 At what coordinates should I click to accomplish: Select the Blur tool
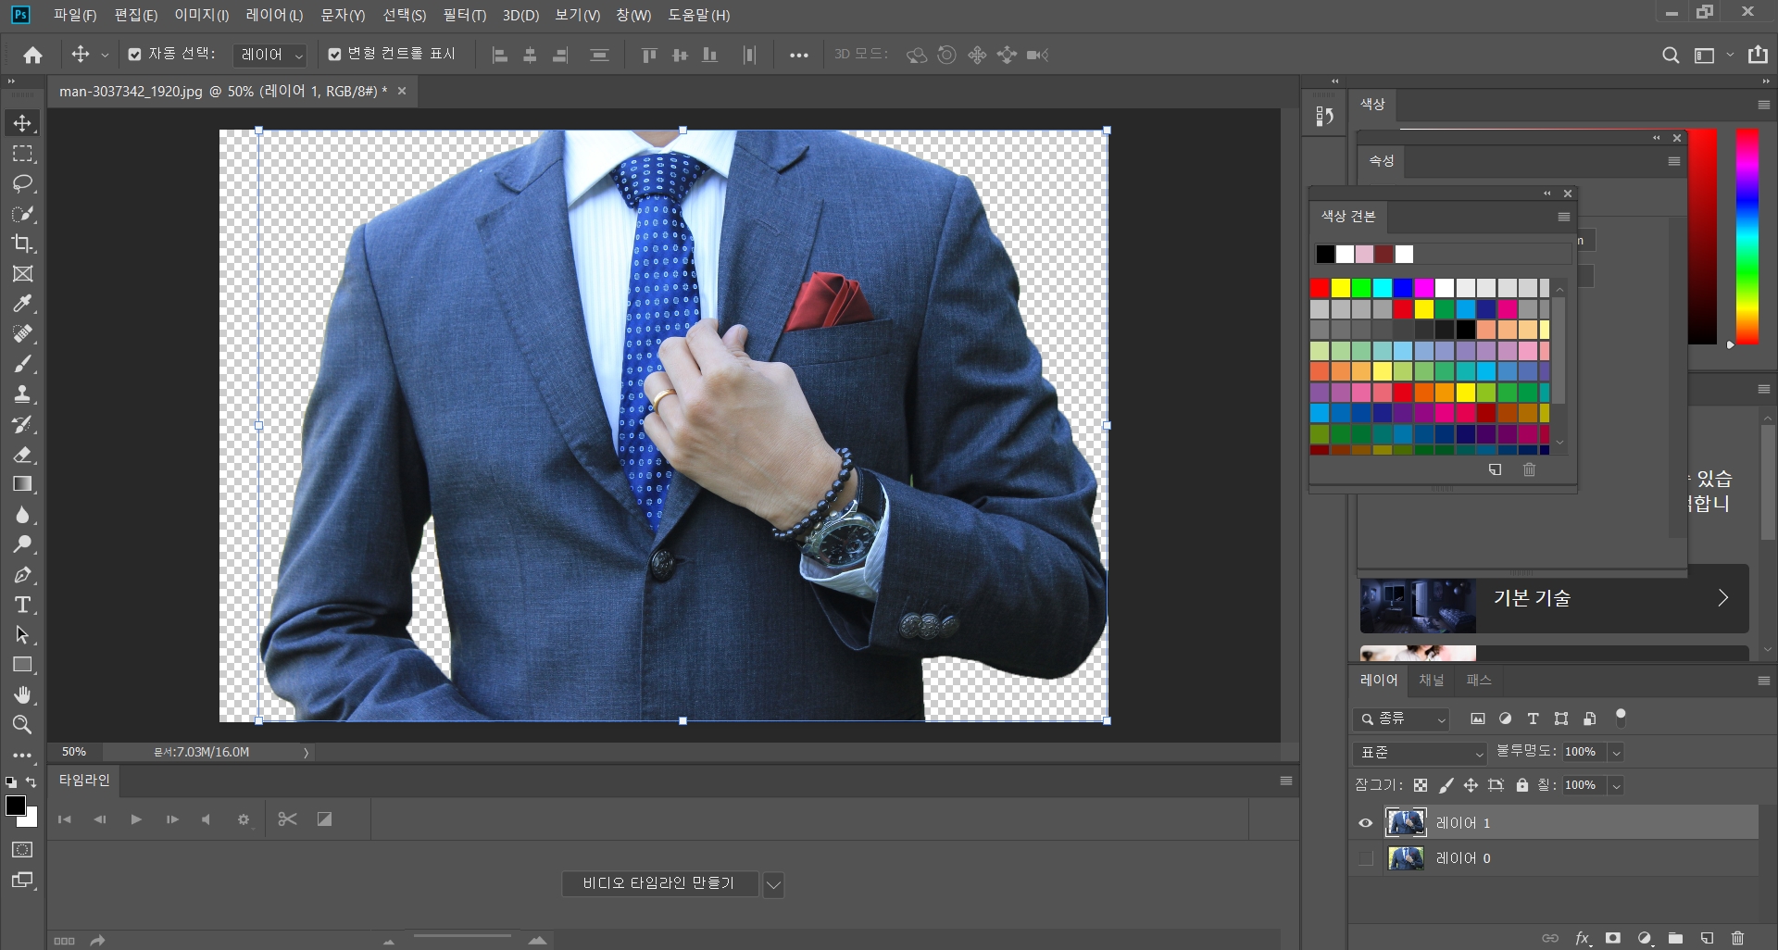22,515
